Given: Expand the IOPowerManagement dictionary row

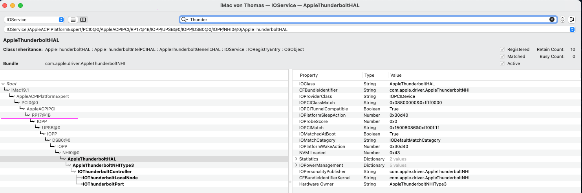Looking at the screenshot, I should coord(296,165).
